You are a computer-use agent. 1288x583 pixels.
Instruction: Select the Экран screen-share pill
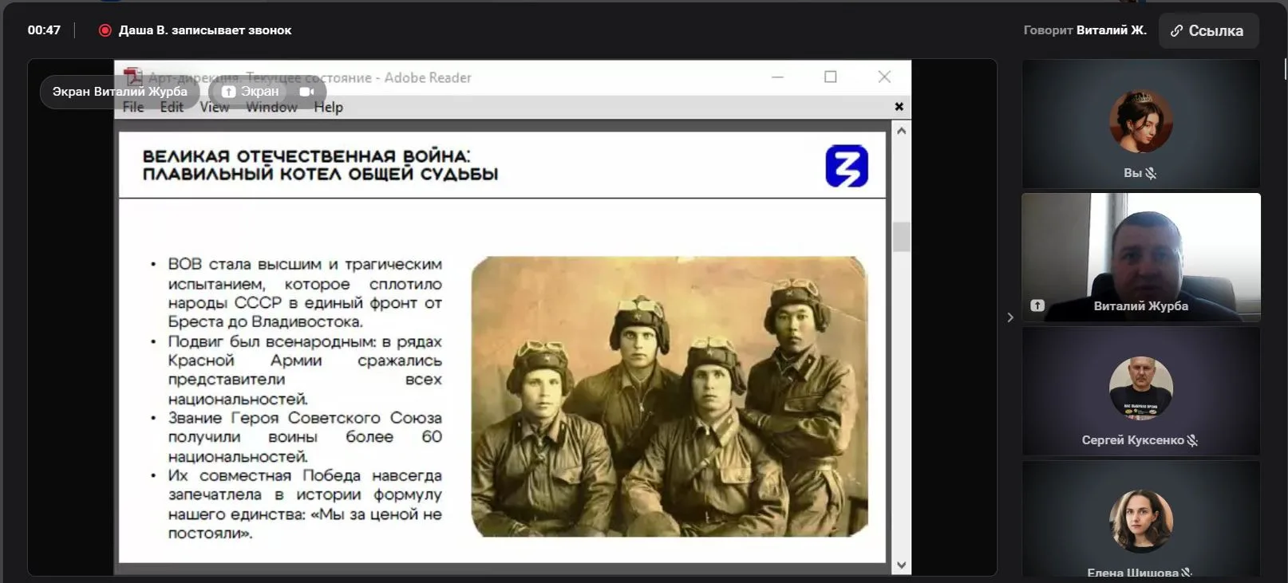(x=251, y=92)
